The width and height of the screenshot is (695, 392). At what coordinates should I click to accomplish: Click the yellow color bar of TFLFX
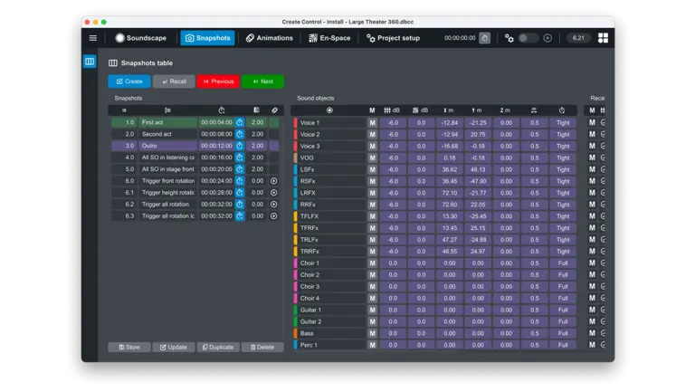pyautogui.click(x=295, y=216)
